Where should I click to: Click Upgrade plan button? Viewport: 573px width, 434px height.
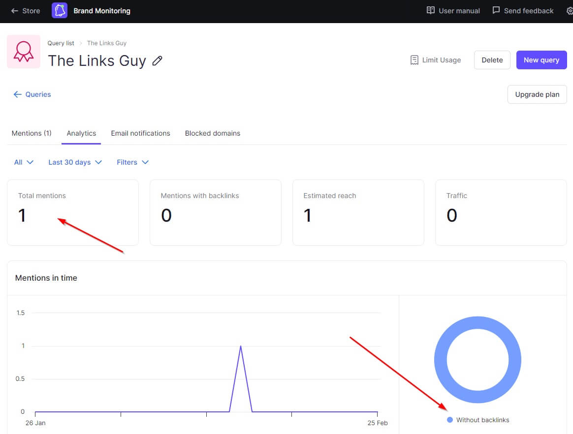[x=537, y=94]
